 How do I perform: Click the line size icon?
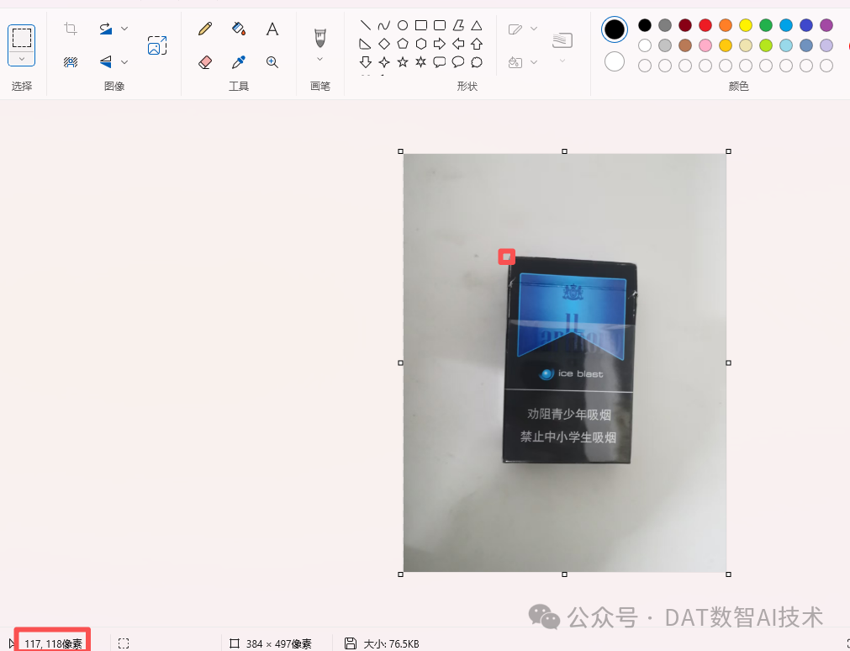click(x=562, y=40)
